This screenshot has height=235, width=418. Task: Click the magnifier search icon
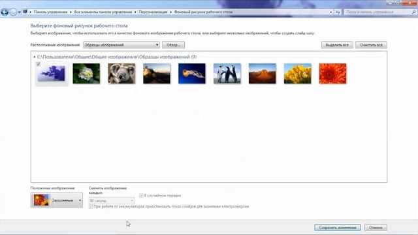pos(413,12)
